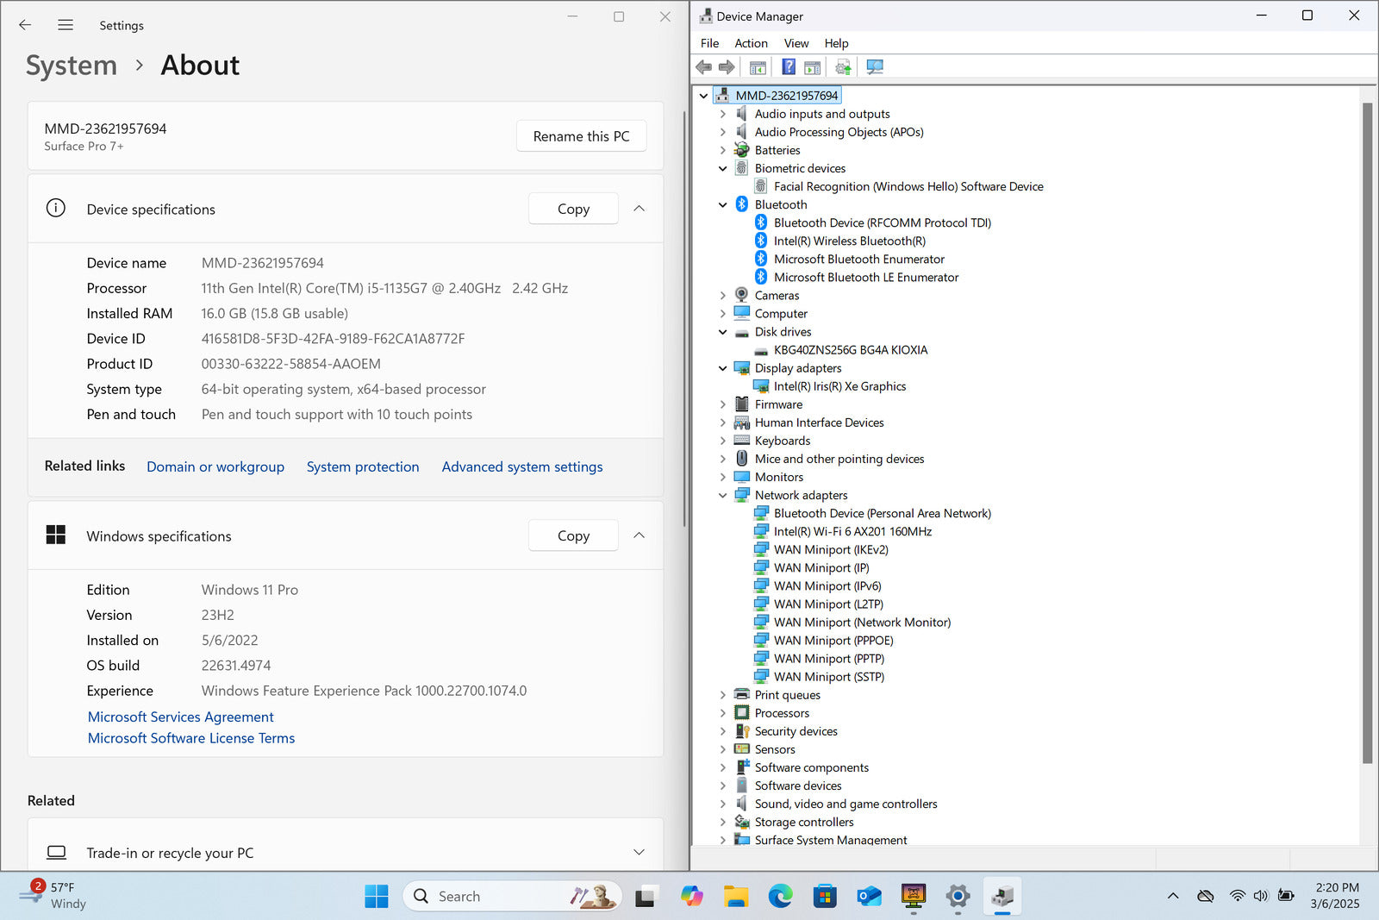The height and width of the screenshot is (920, 1379).
Task: Open Task View from the taskbar
Action: (645, 897)
